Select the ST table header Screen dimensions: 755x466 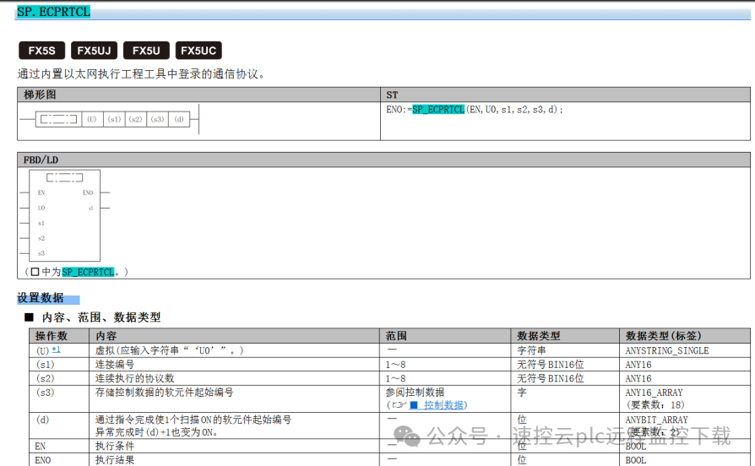(x=565, y=95)
